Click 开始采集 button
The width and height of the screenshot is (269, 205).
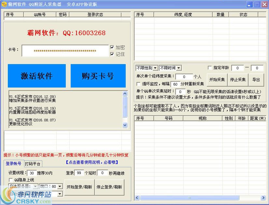[x=217, y=80]
